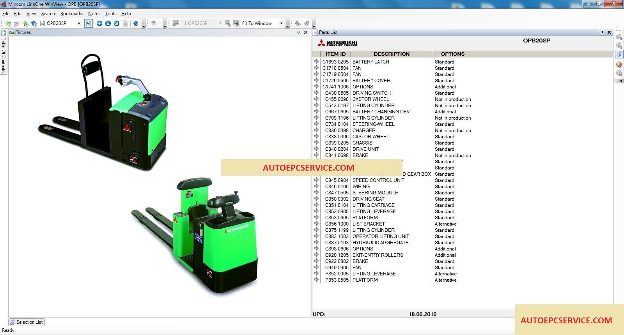624x335 pixels.
Task: Click the zoom picture icon before Fit To Window
Action: coord(236,23)
